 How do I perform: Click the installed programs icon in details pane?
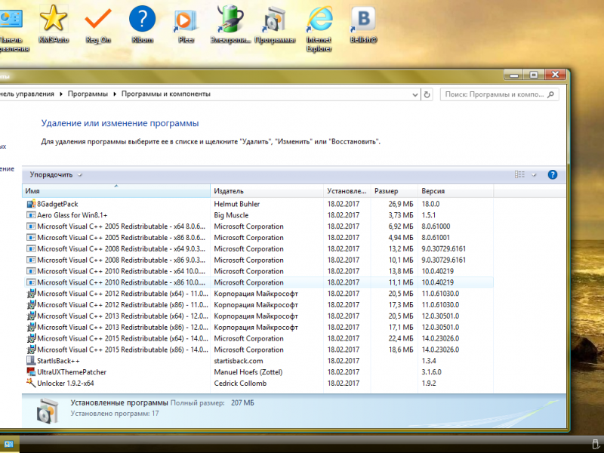click(x=48, y=410)
